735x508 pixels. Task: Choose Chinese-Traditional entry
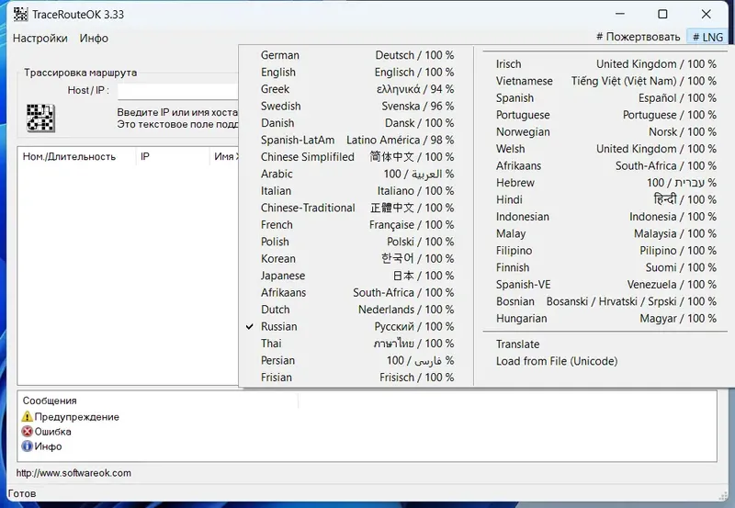click(x=356, y=208)
